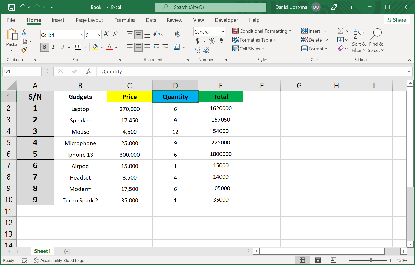This screenshot has height=265, width=415.
Task: Open Conditional Formatting options
Action: pyautogui.click(x=262, y=31)
